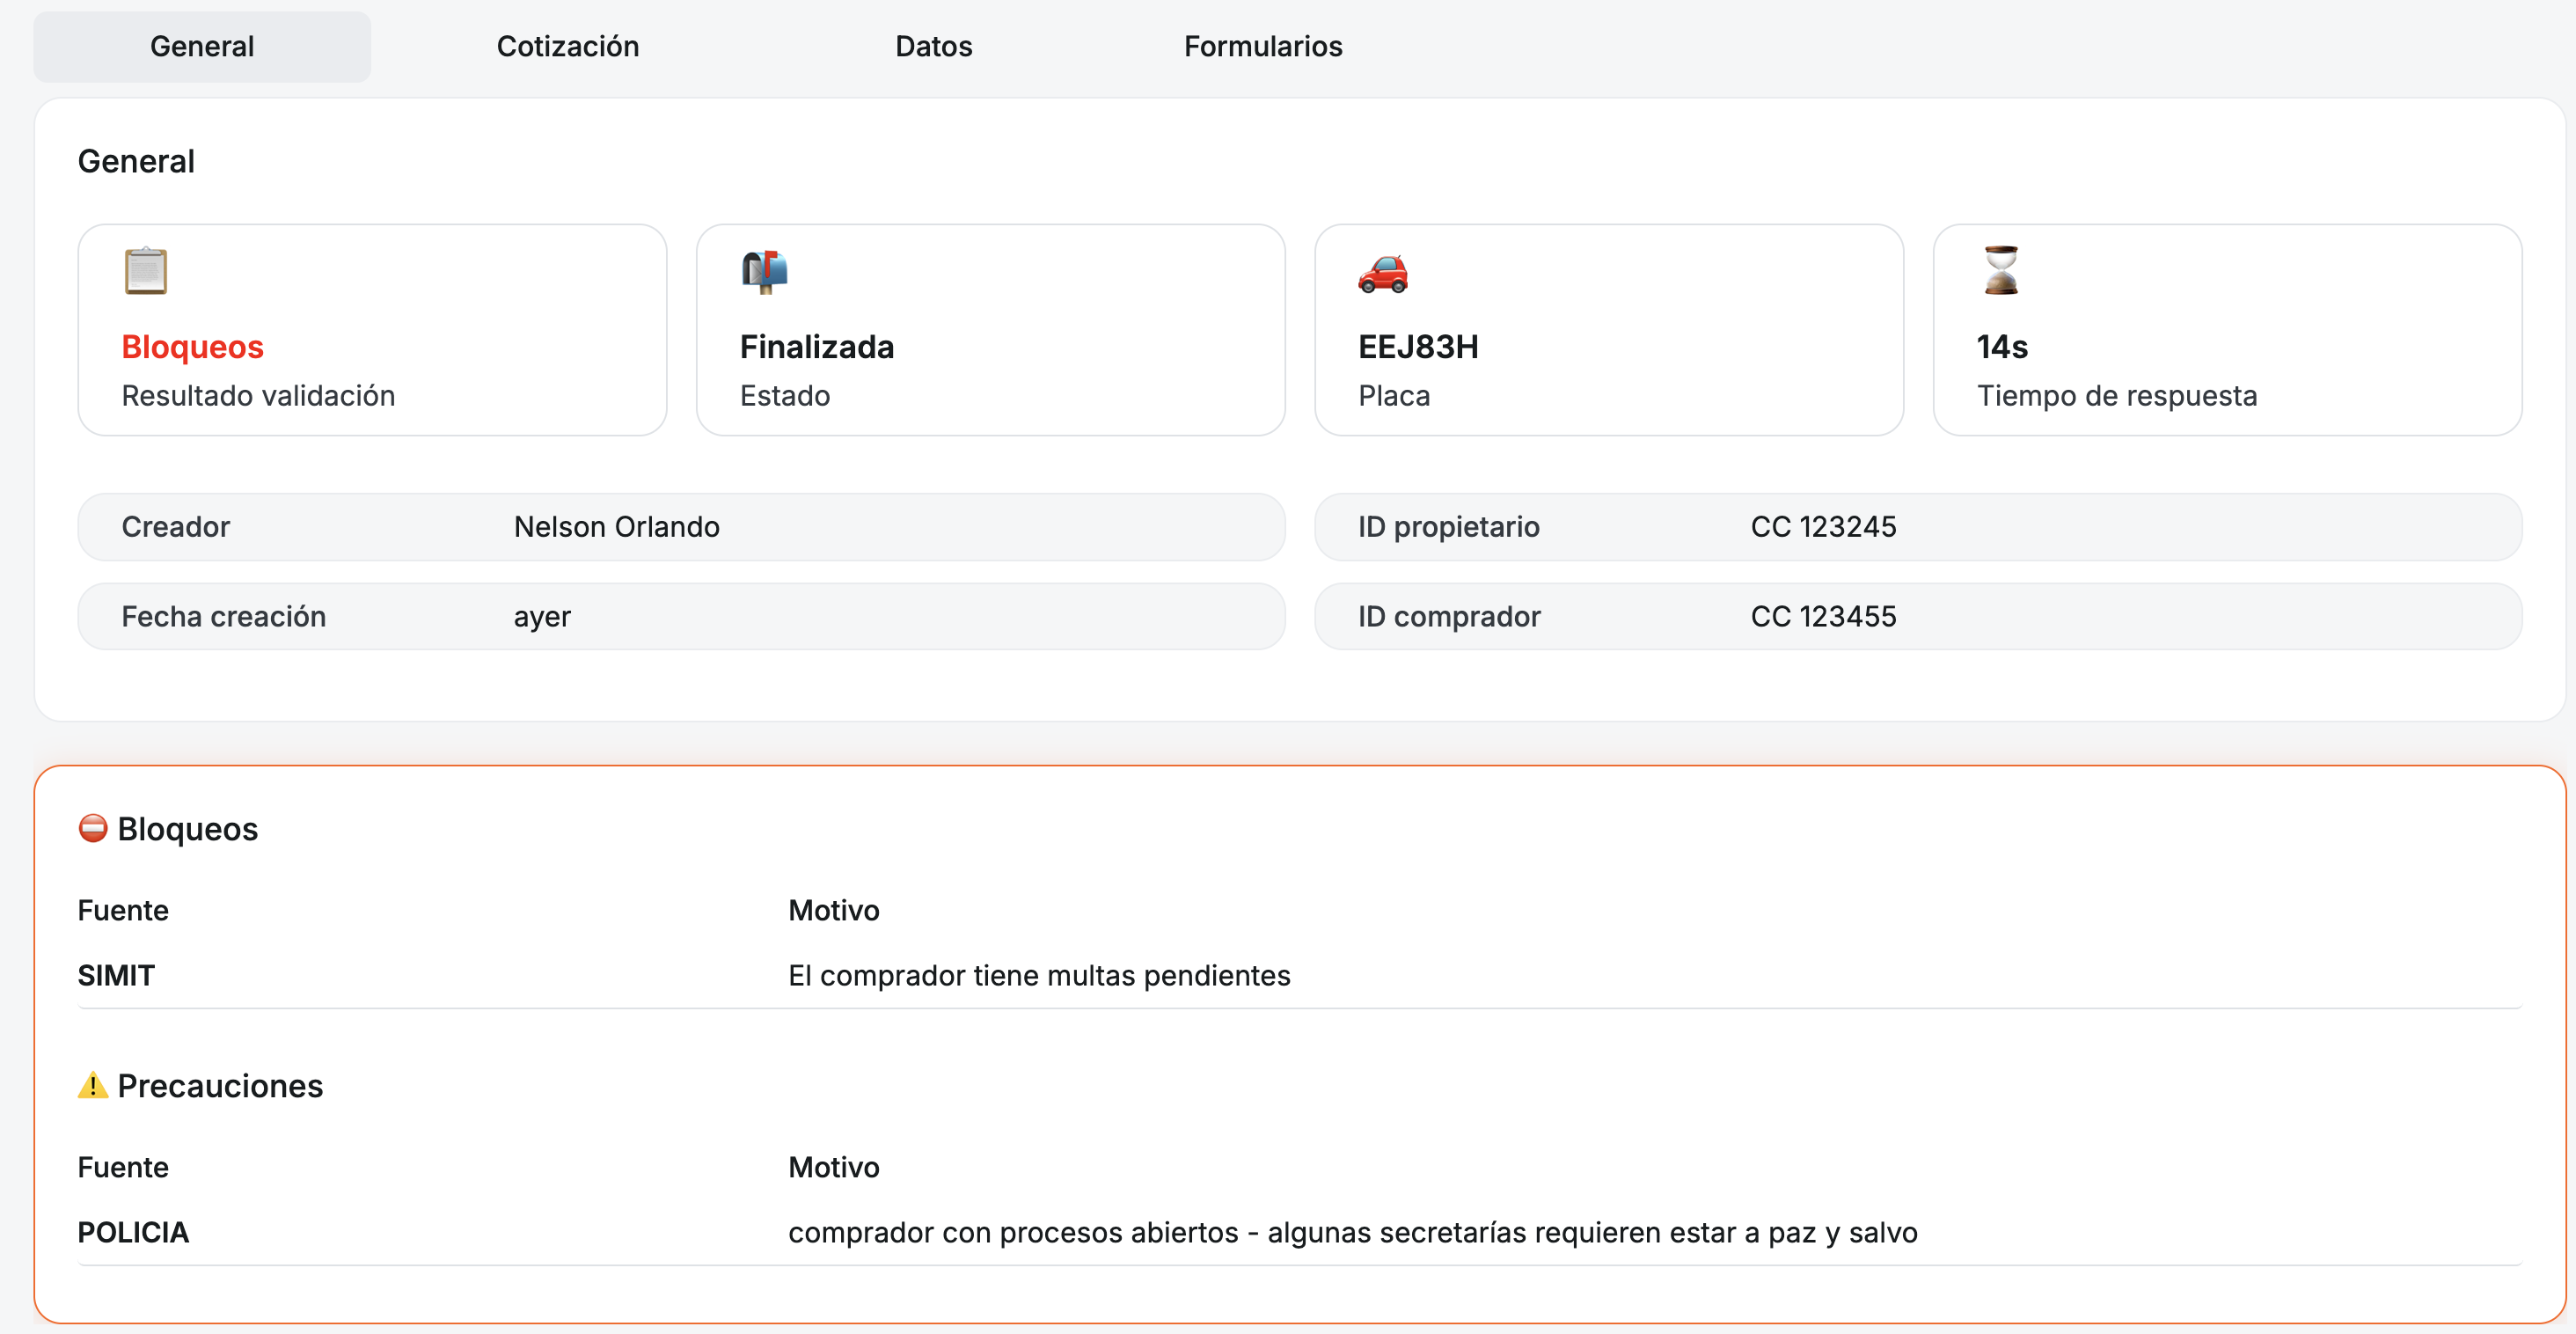The width and height of the screenshot is (2576, 1334).
Task: Click the POLICIA source row
Action: point(133,1232)
